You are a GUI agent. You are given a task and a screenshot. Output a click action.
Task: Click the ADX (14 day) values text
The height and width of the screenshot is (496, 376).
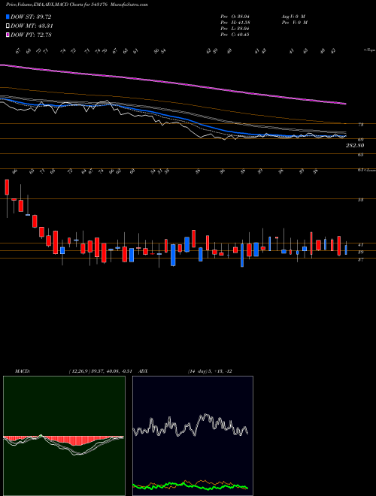click(210, 371)
